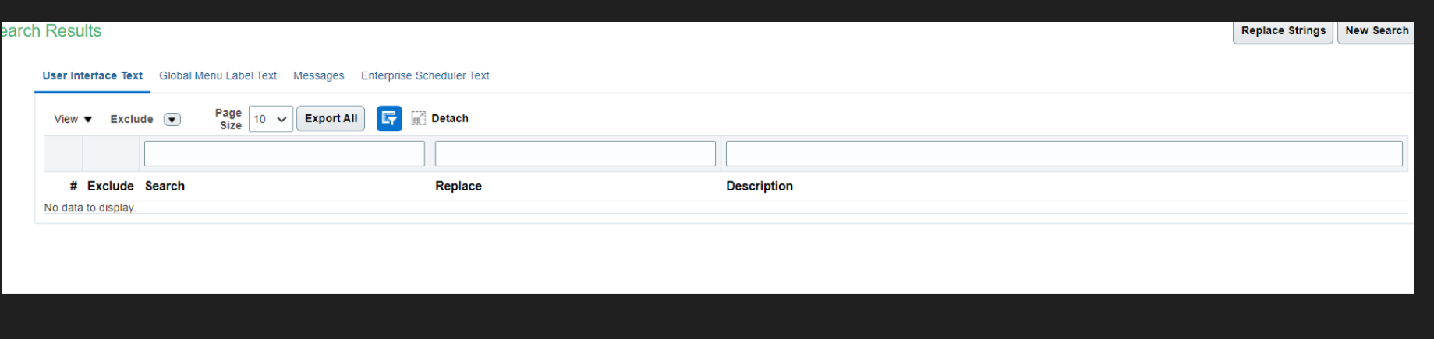
Task: Switch to the Global Menu Label Text tab
Action: [218, 75]
